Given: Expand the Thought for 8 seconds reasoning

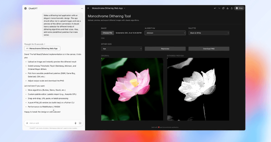Looking at the screenshot, I should [34, 44].
